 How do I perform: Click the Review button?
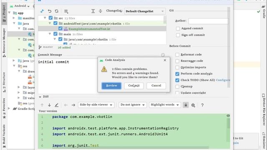111,85
